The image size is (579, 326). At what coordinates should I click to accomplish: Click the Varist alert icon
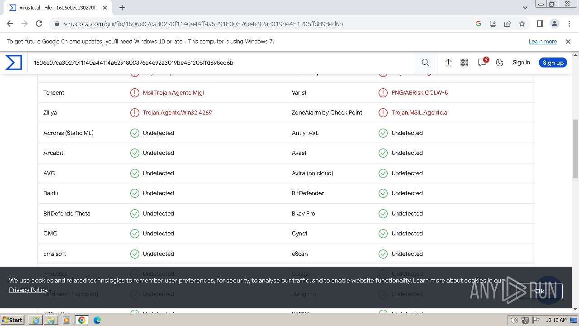[x=383, y=92]
